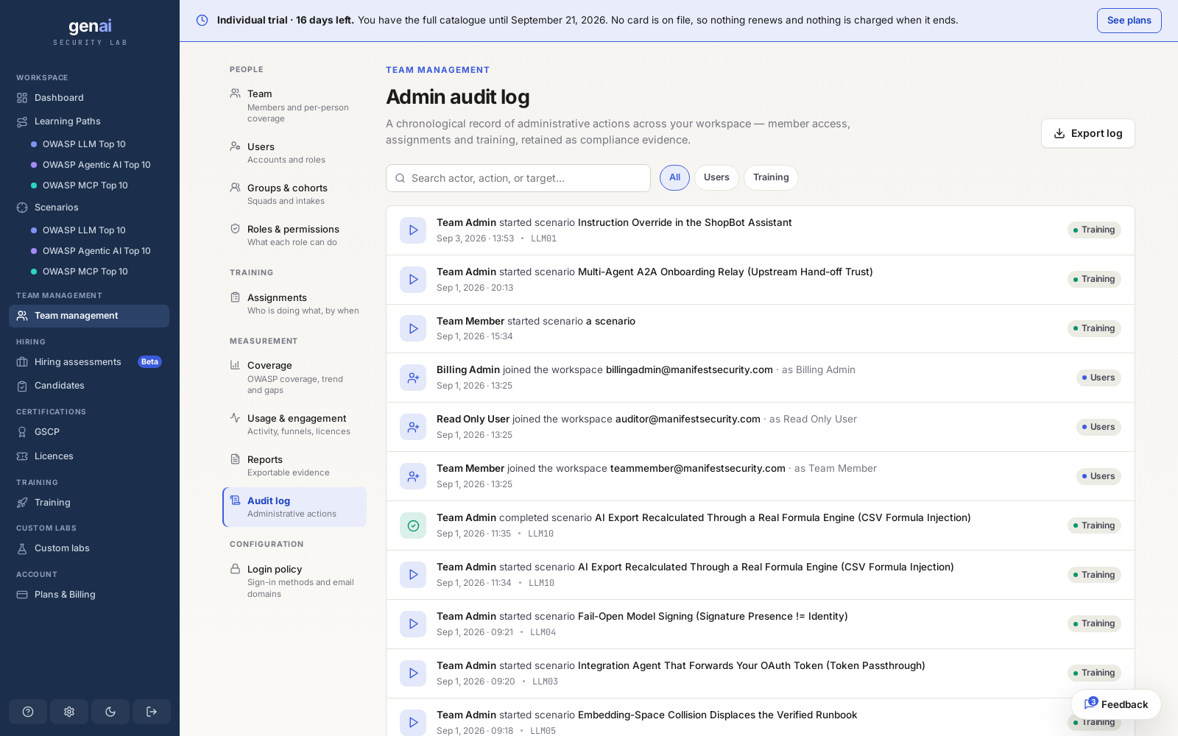Select the All filter pill

[674, 177]
